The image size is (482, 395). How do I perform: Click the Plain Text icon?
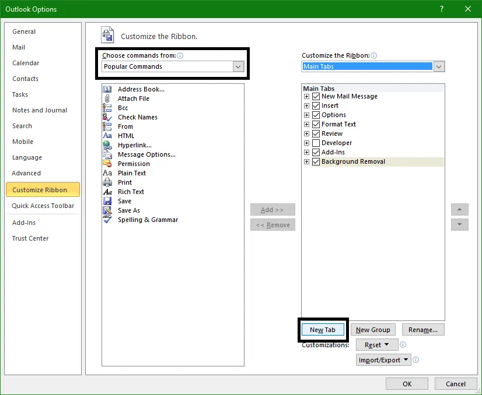pyautogui.click(x=107, y=173)
